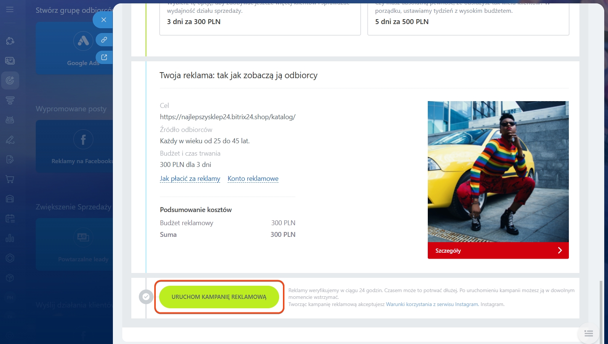Click the shopping cart icon in sidebar
Screen dimensions: 608x344
click(x=10, y=179)
